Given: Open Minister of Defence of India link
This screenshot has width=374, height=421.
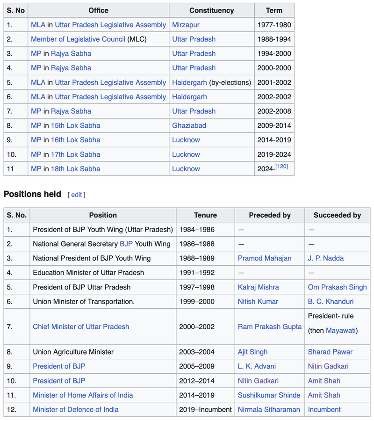Looking at the screenshot, I should (75, 410).
